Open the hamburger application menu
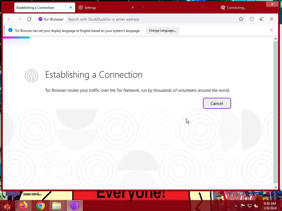Image resolution: width=282 pixels, height=211 pixels. (x=272, y=19)
